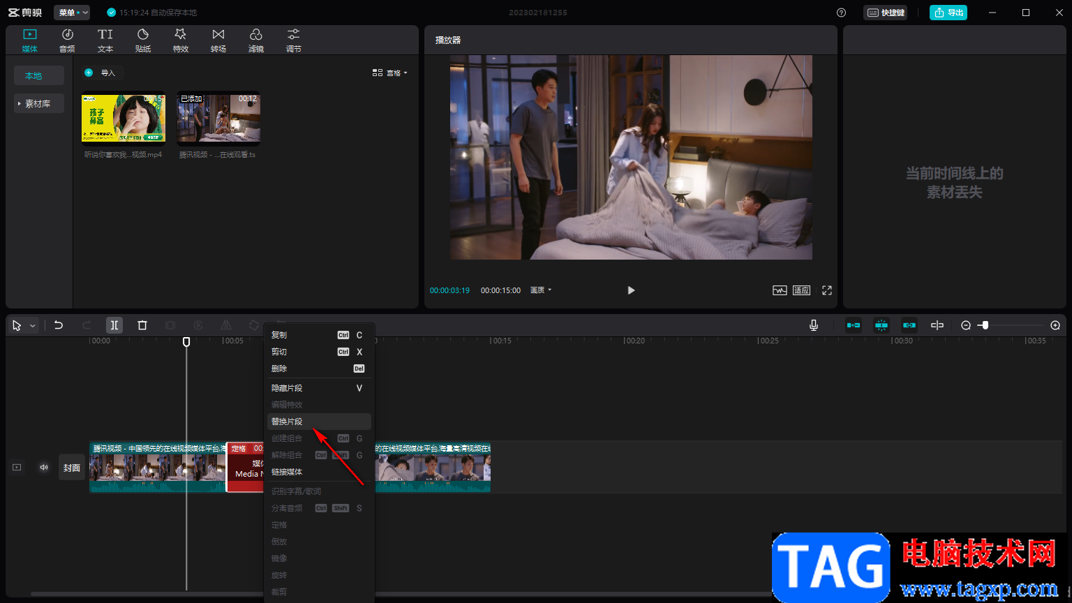Viewport: 1072px width, 603px height.
Task: Open the 特效 effects tab
Action: (181, 40)
